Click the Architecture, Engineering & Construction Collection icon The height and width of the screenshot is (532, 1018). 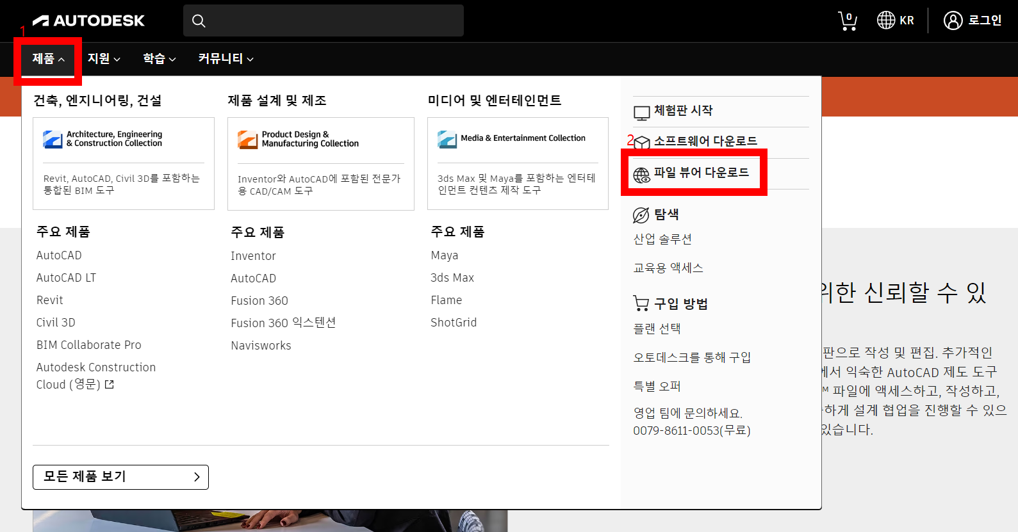(x=53, y=139)
